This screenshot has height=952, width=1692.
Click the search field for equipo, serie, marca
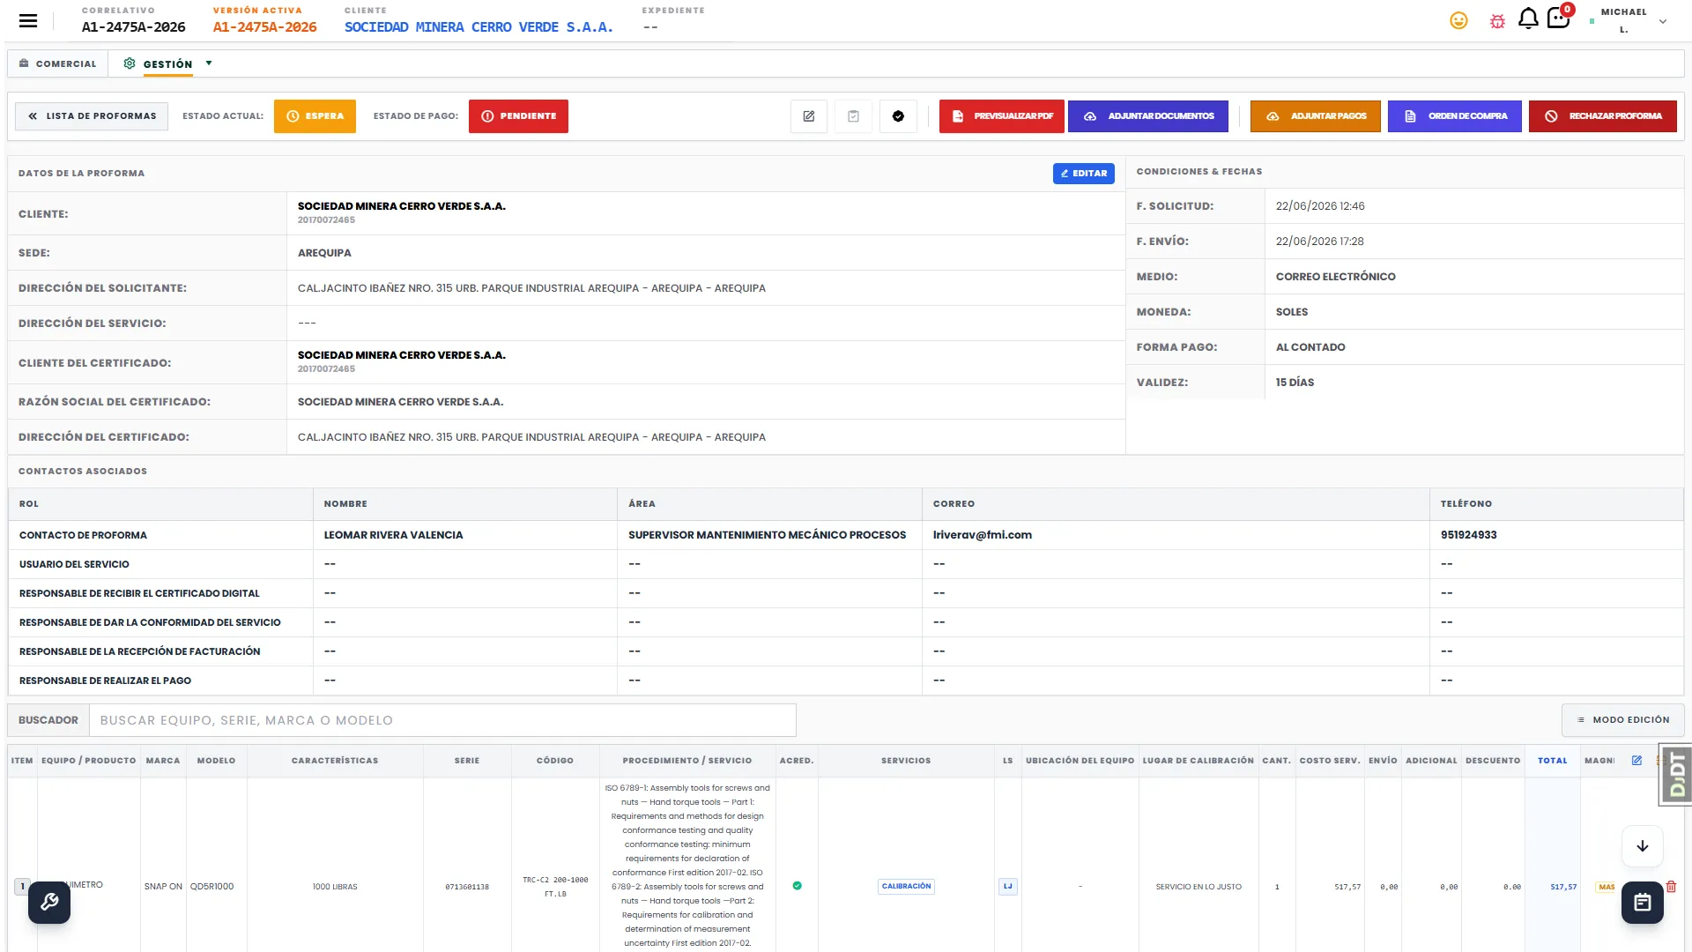click(442, 720)
